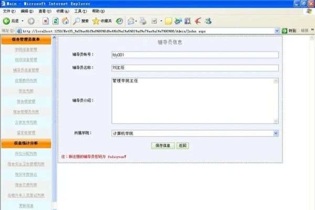Click the Print printer icon
Image resolution: width=315 pixels, height=210 pixels.
[x=143, y=21]
